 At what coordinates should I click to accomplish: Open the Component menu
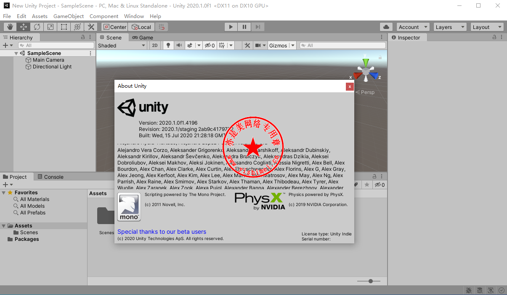[x=104, y=16]
